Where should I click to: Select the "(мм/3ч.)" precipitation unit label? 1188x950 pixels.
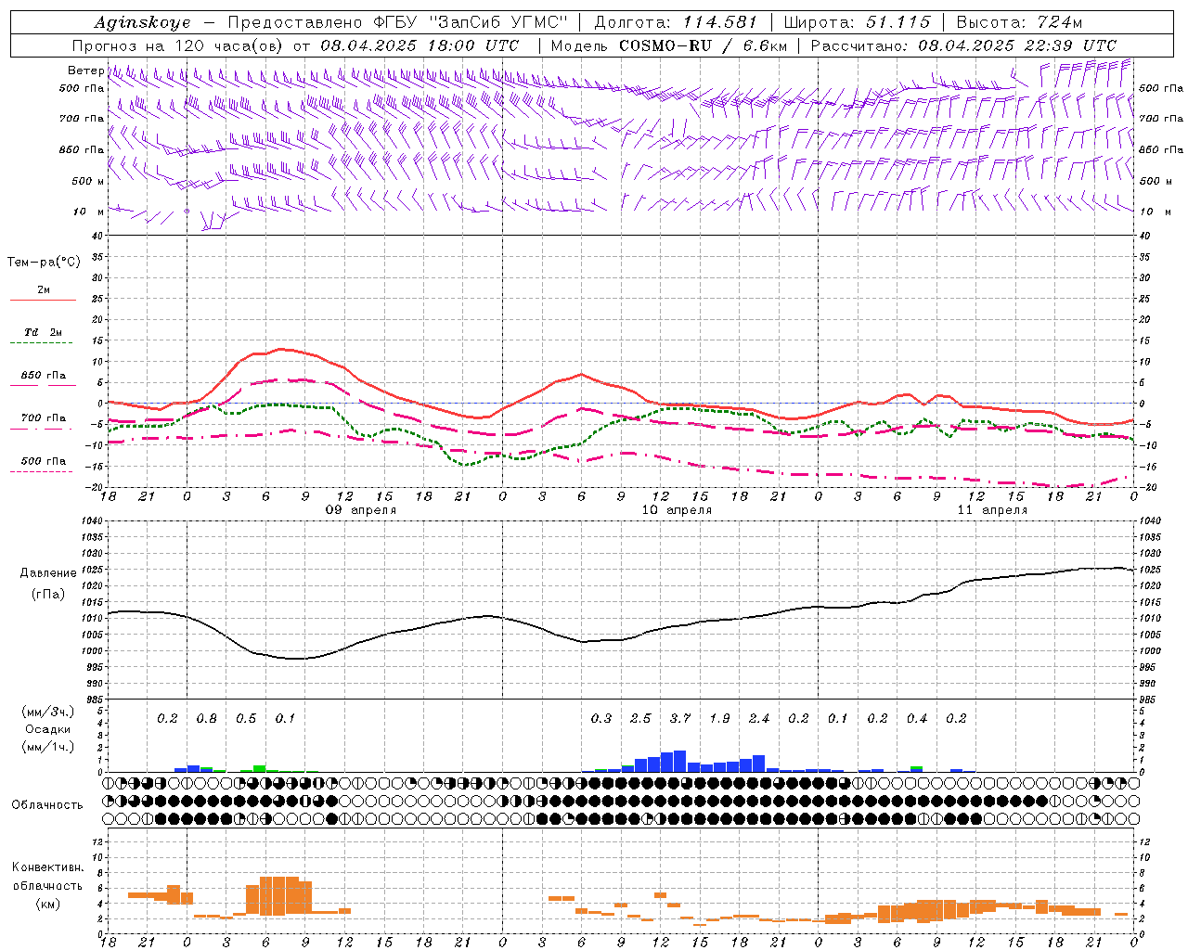tap(48, 712)
